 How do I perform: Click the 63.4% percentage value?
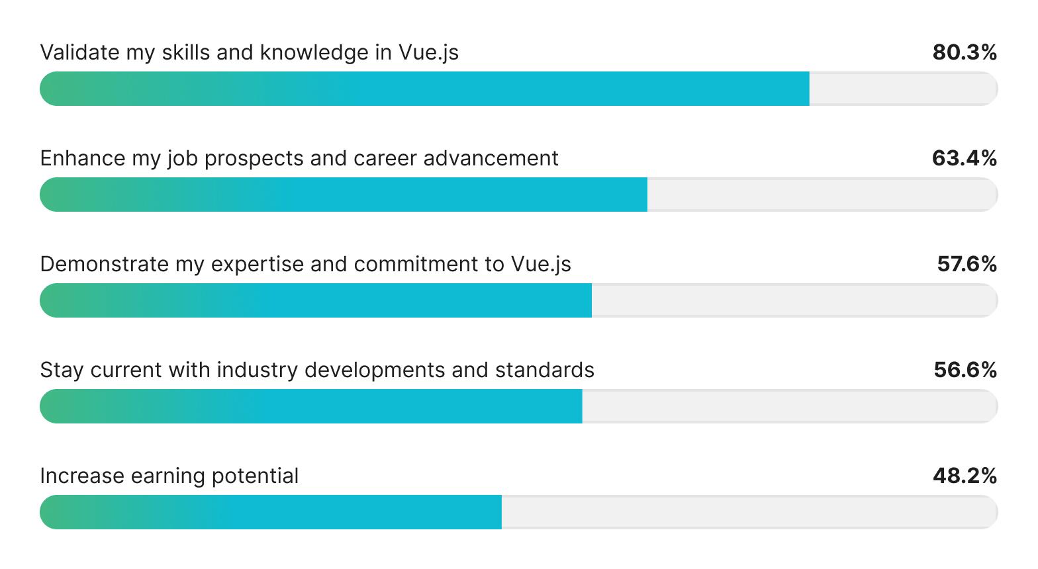click(964, 158)
